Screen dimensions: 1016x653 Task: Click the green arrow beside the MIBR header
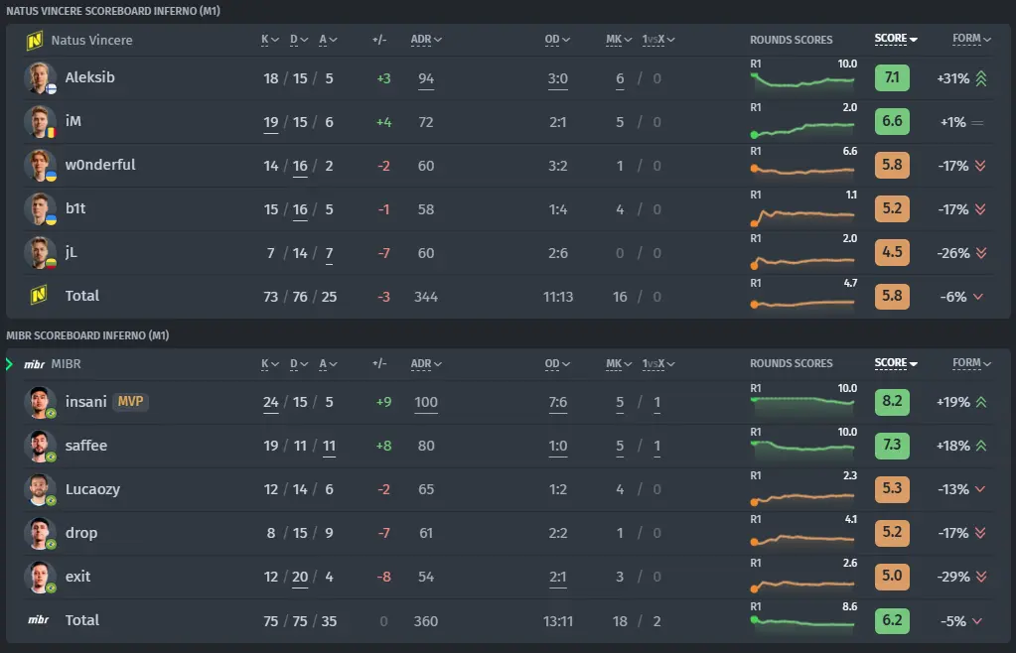tap(9, 364)
